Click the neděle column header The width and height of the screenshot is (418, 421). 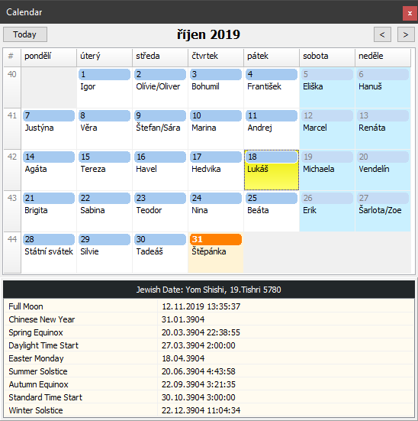tap(383, 56)
